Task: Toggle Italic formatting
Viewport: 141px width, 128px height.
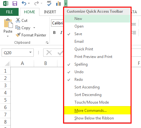Action: click(x=61, y=33)
